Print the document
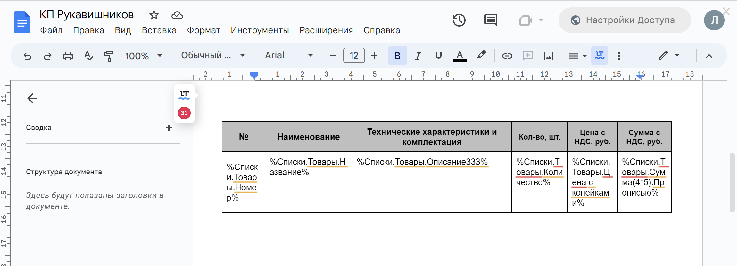 point(68,56)
